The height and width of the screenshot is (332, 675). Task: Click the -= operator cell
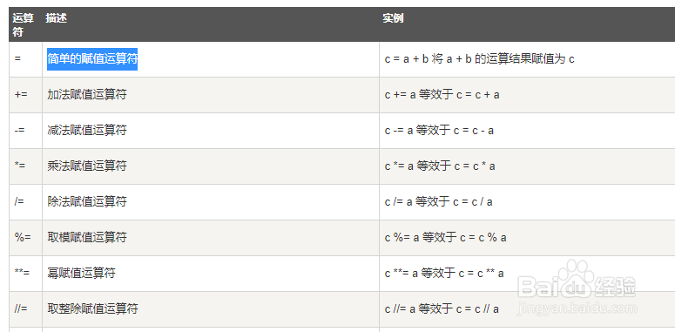tap(19, 131)
